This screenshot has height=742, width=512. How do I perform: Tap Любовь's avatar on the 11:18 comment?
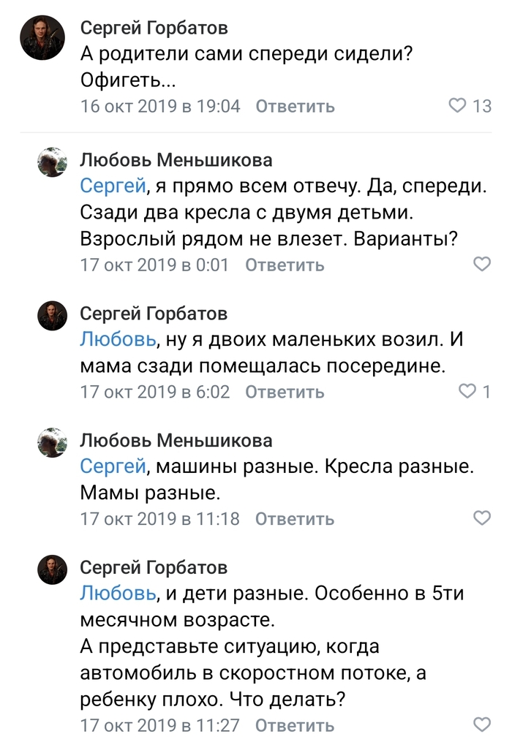coord(52,442)
